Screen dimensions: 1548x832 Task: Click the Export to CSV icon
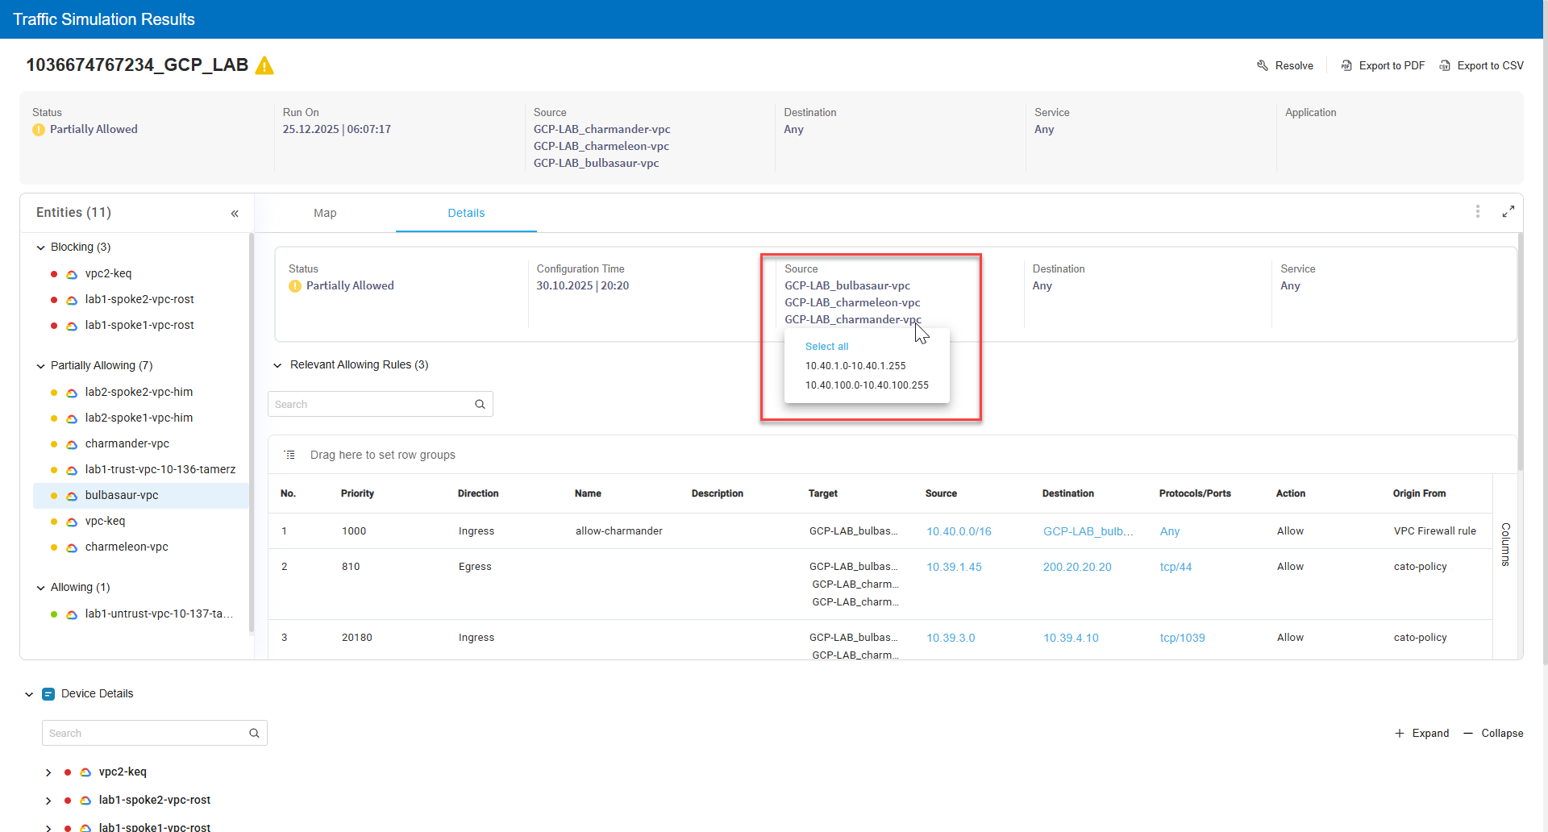pos(1445,65)
